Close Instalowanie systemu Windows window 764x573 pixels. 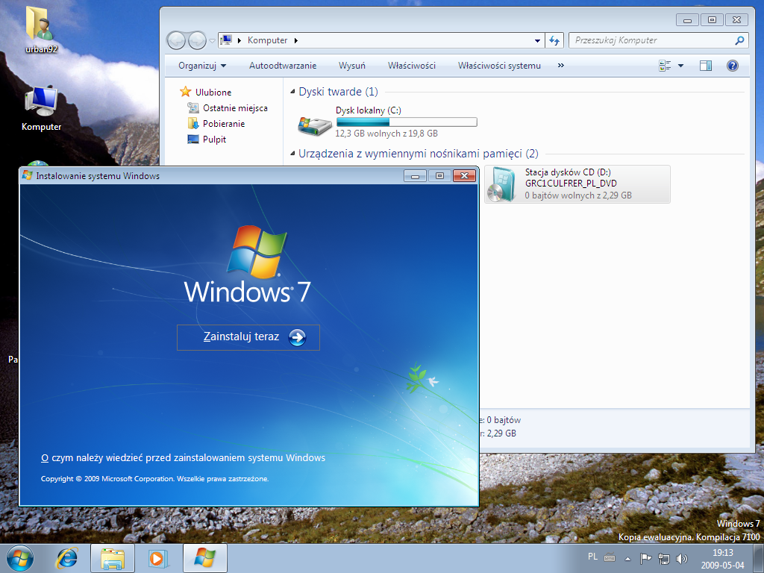464,176
